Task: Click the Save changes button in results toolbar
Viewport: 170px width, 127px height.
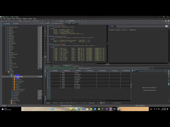Action: click(x=56, y=103)
